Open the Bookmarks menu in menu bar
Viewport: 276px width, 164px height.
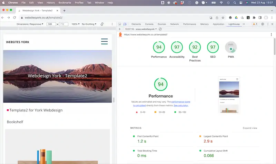coord(65,3)
